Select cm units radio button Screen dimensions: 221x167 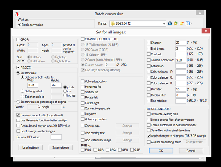(65, 91)
